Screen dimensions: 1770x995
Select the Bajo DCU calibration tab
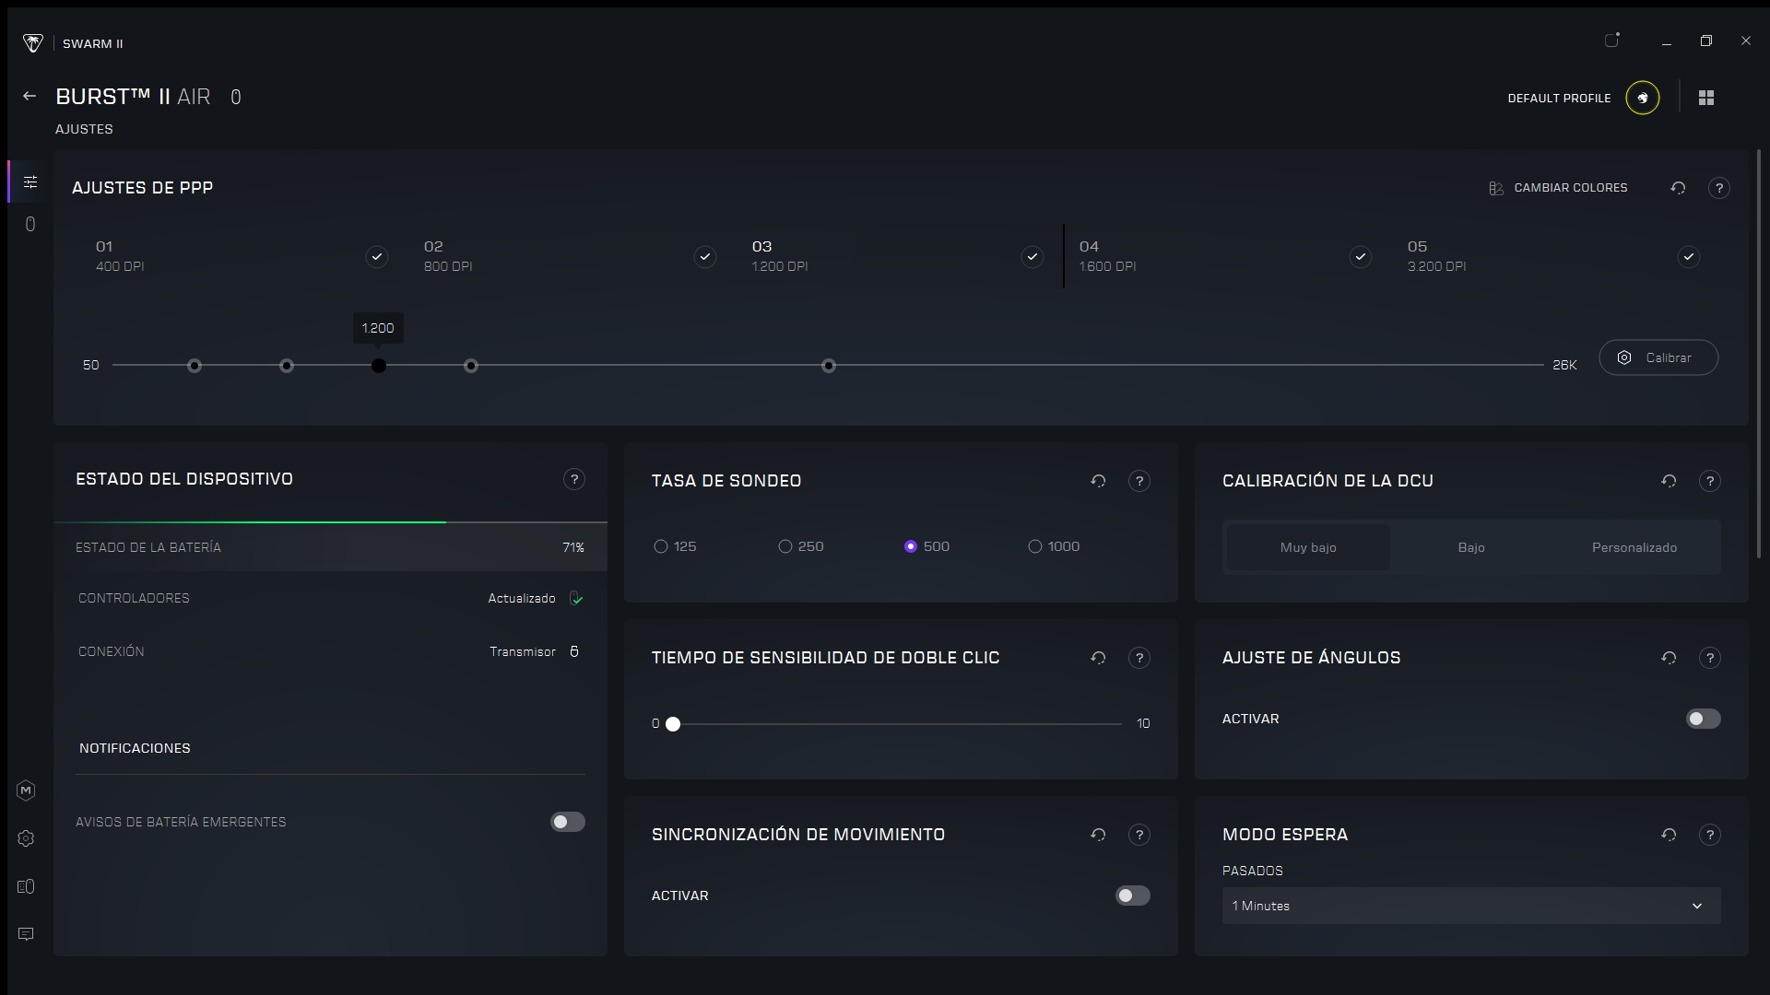1470,547
